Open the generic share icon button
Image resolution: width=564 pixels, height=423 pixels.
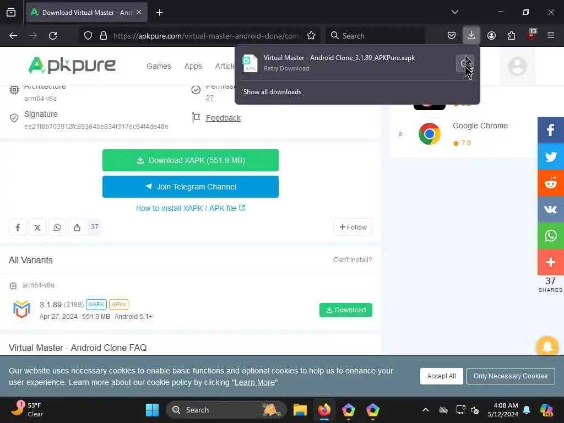(x=77, y=227)
